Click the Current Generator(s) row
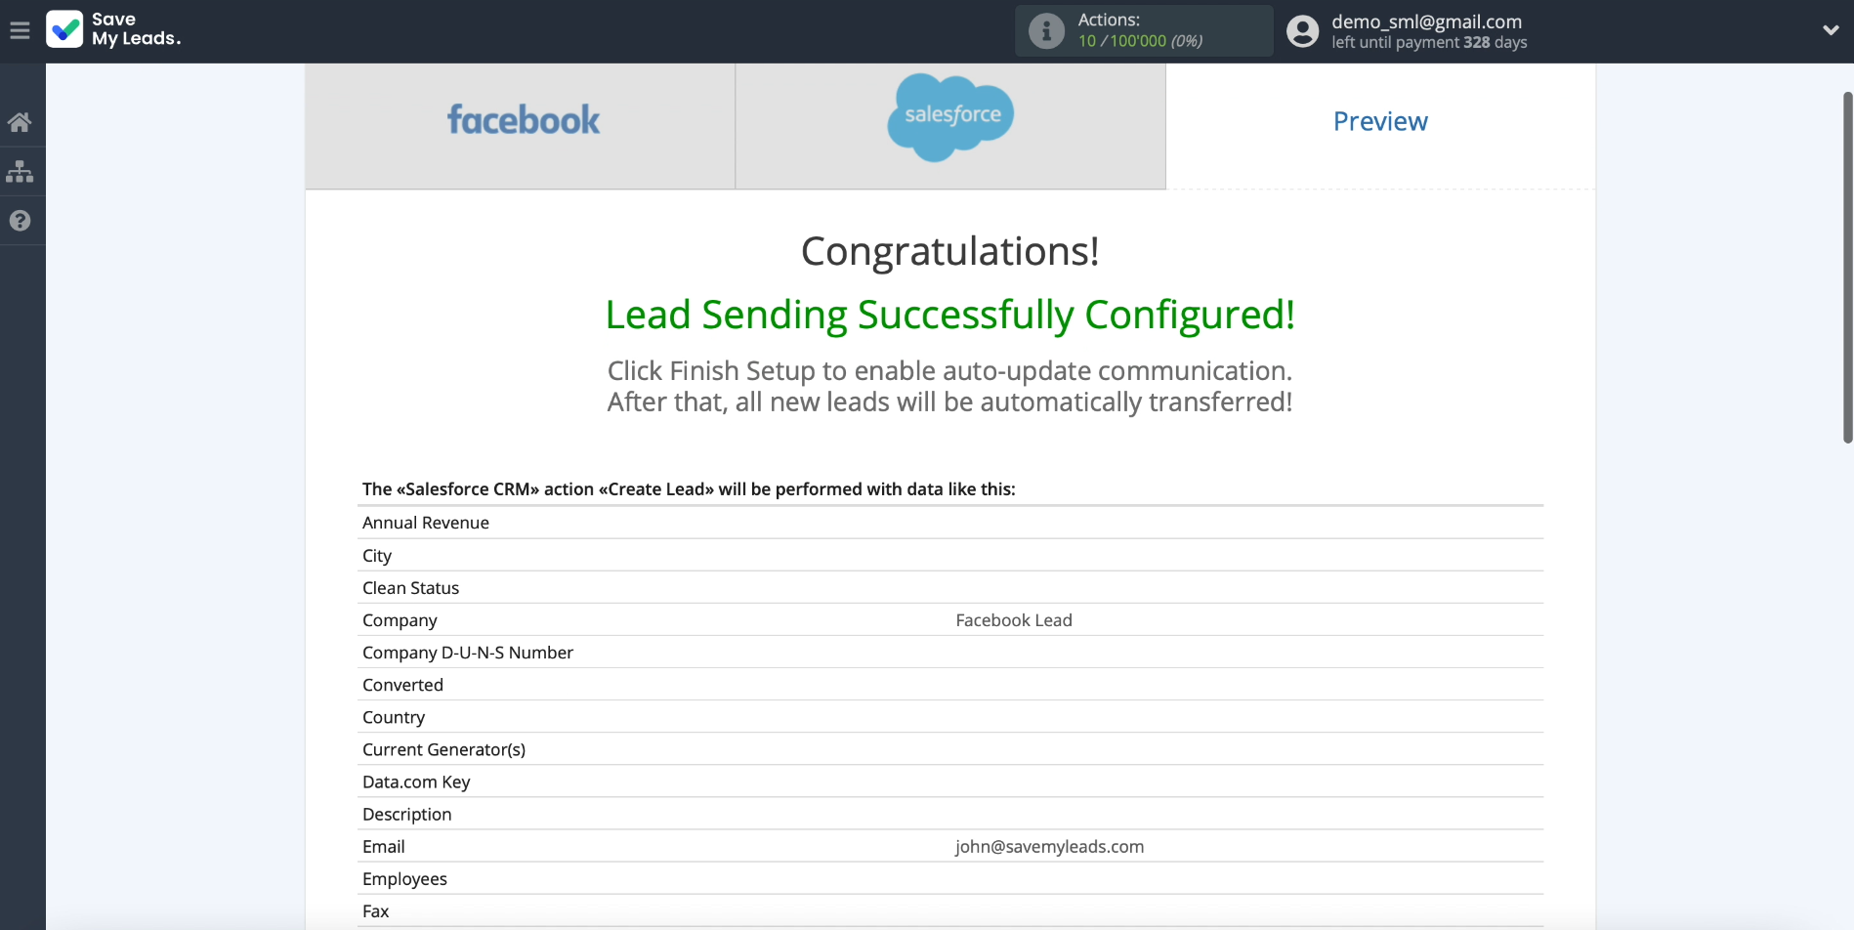The height and width of the screenshot is (930, 1854). tap(950, 748)
